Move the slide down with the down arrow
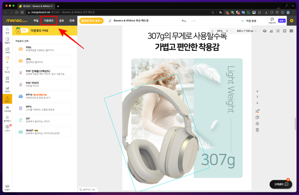 pyautogui.click(x=257, y=103)
